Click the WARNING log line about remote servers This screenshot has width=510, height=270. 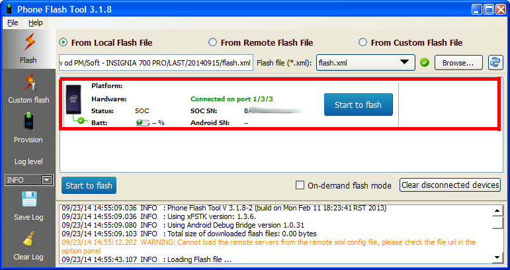(269, 247)
